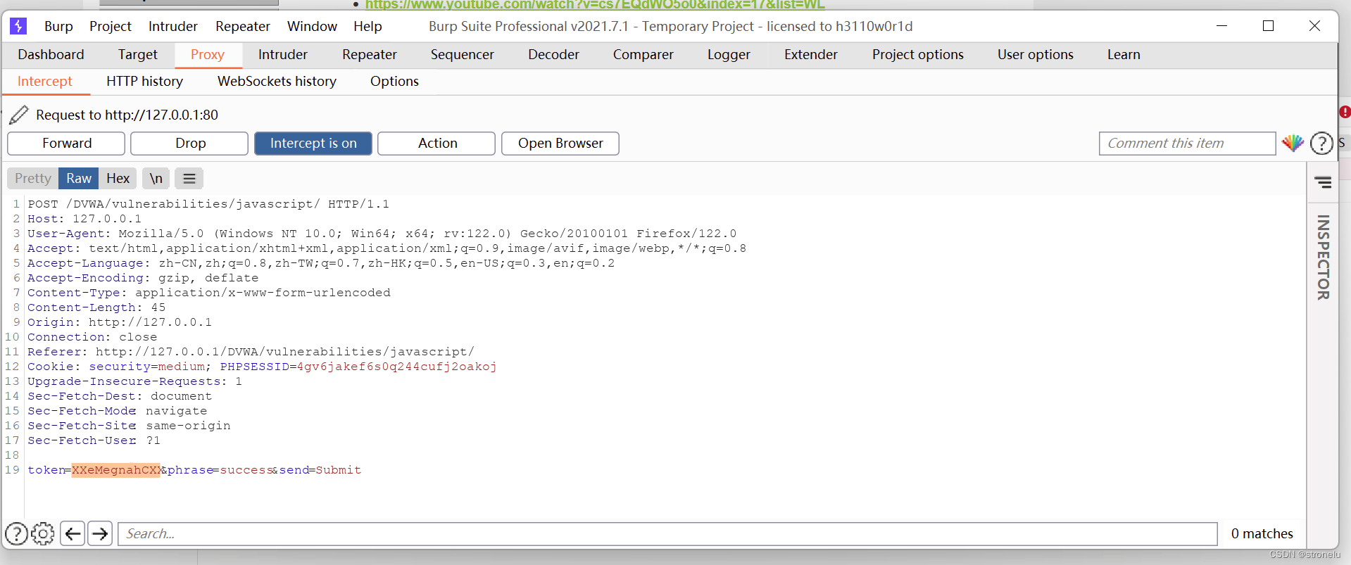Open search settings gear icon
Screen dimensions: 1351x565
43,534
